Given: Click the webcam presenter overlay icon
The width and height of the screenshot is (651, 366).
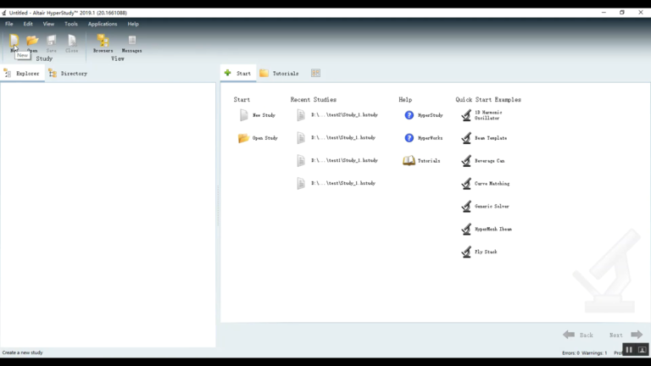Looking at the screenshot, I should pos(642,350).
